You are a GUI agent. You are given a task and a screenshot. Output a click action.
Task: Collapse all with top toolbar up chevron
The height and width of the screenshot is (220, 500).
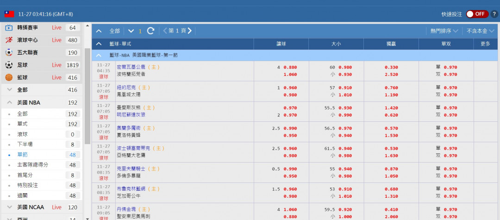click(x=99, y=31)
